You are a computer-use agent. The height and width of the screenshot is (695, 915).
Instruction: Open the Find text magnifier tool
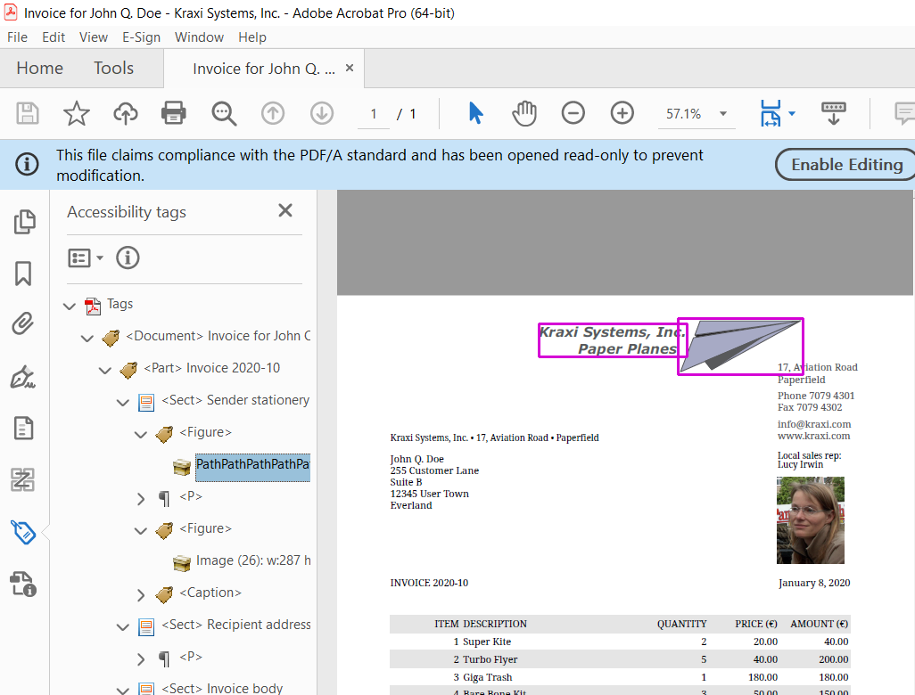(224, 113)
